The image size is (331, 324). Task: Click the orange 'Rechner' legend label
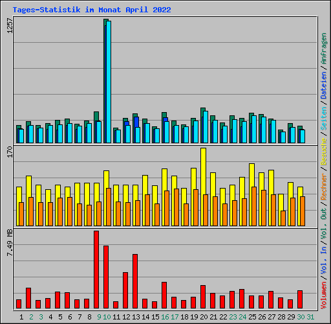324,187
